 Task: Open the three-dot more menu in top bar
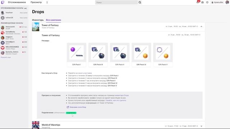[47, 3]
